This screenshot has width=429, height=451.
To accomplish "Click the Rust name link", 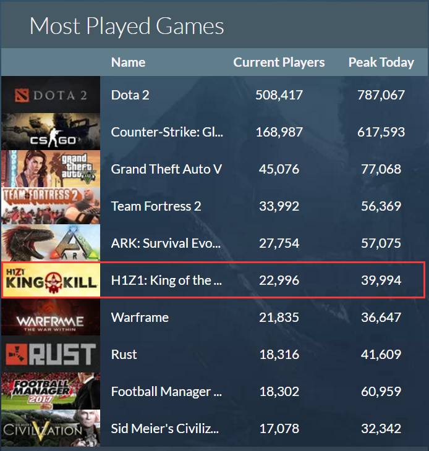I will 124,355.
